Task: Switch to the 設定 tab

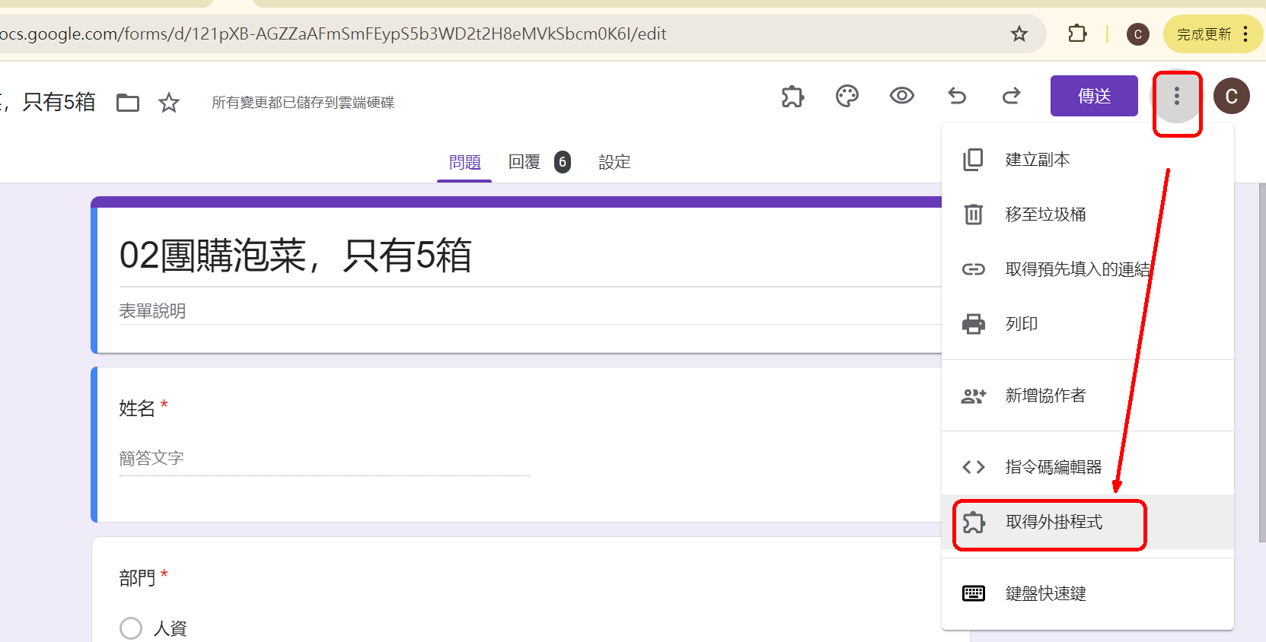Action: pyautogui.click(x=614, y=162)
